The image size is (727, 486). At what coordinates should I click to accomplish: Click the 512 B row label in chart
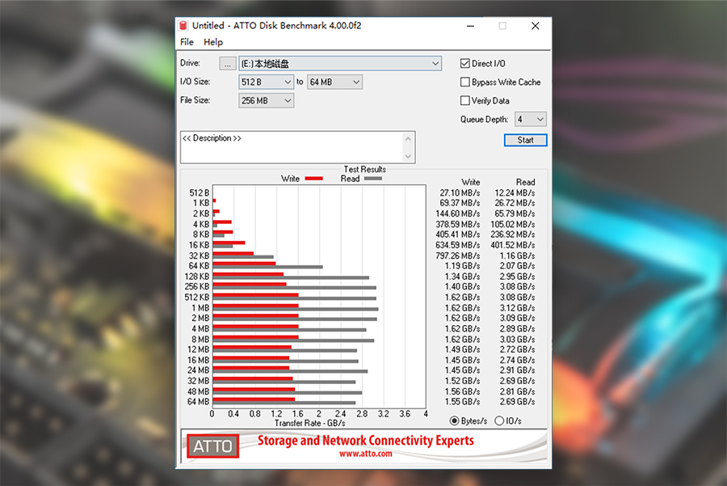click(200, 192)
